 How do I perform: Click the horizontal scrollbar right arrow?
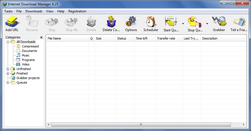244,125
